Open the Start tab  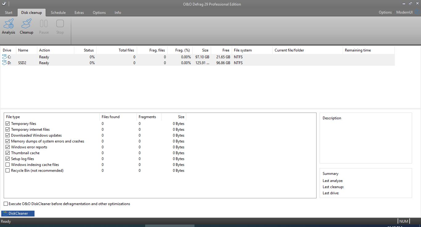[x=9, y=13]
